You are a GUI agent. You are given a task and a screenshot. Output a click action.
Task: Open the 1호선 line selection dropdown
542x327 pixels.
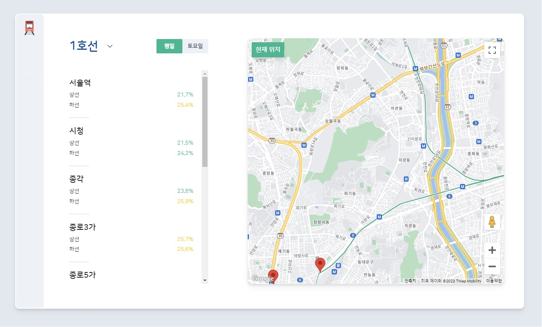(x=110, y=46)
